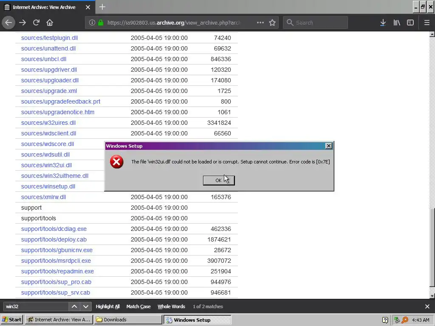Open sources/unattend.dll link
This screenshot has height=326, width=435.
pos(48,48)
